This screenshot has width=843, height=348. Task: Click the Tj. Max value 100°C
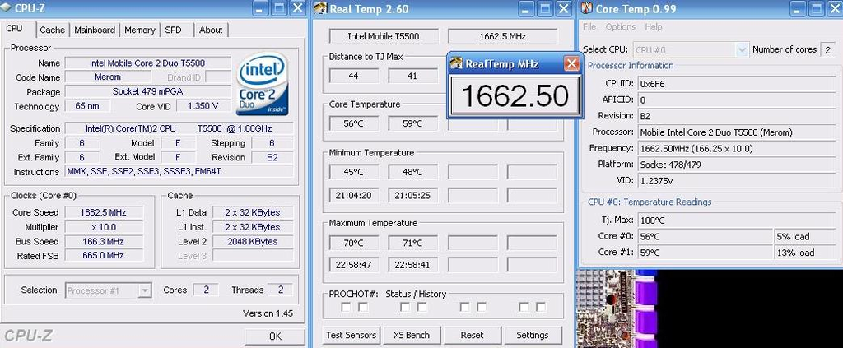[x=737, y=220]
